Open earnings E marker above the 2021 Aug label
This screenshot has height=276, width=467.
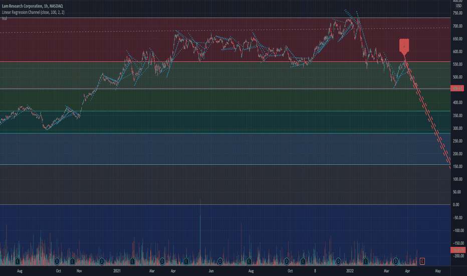coord(249,261)
